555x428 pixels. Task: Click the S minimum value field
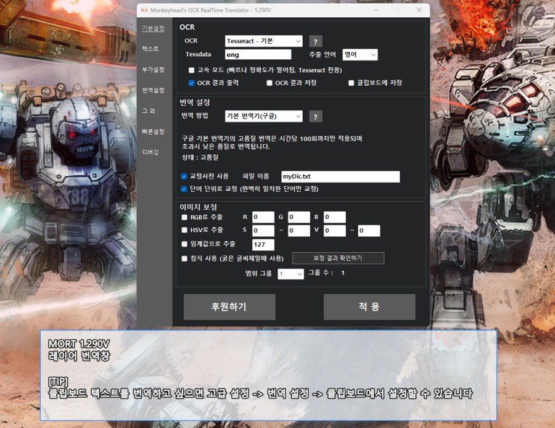tap(263, 231)
